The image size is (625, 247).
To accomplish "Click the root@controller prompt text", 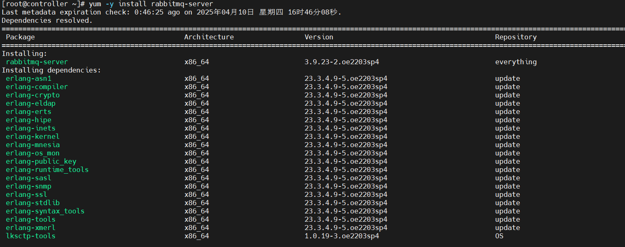I will [x=32, y=4].
